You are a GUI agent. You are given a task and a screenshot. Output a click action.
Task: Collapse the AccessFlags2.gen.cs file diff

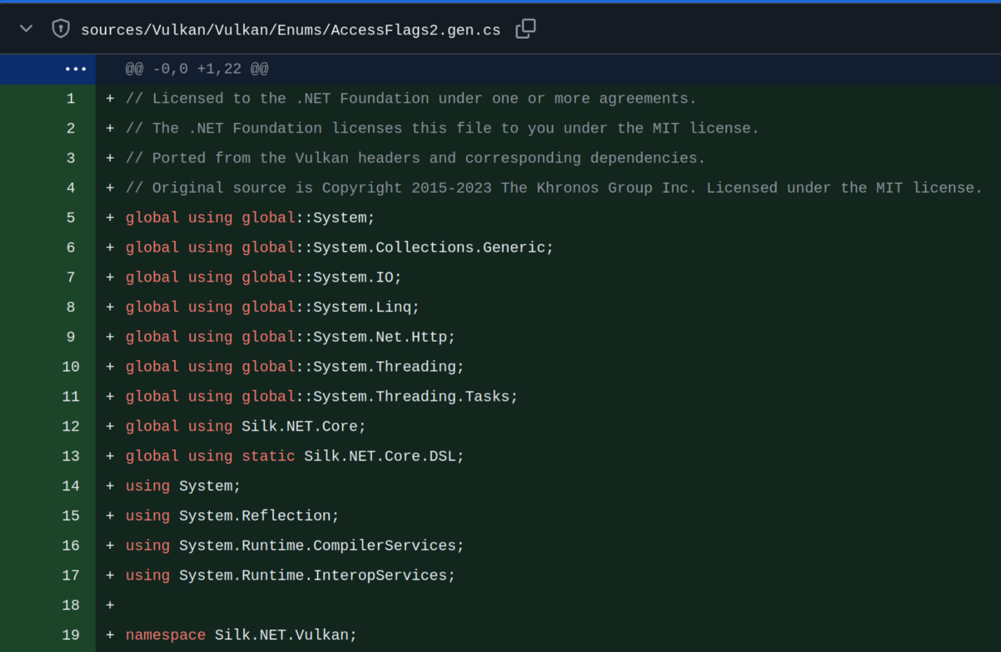coord(26,29)
